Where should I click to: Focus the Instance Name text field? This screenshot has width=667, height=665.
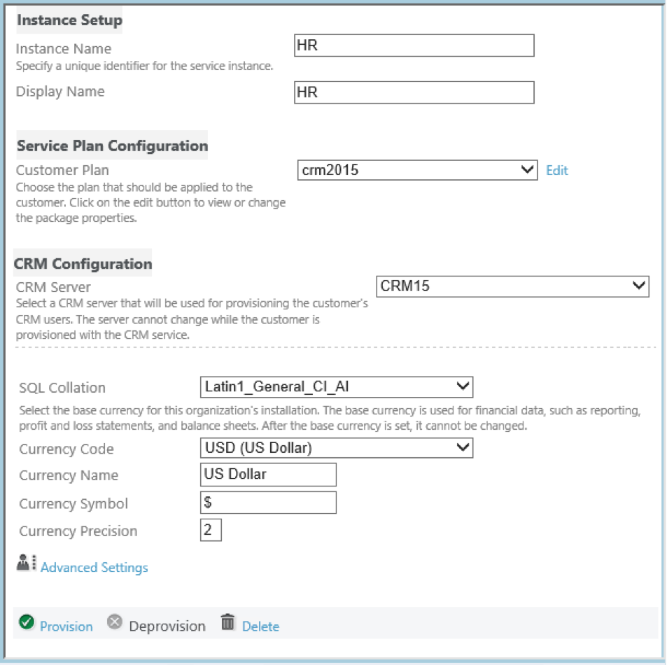point(414,45)
